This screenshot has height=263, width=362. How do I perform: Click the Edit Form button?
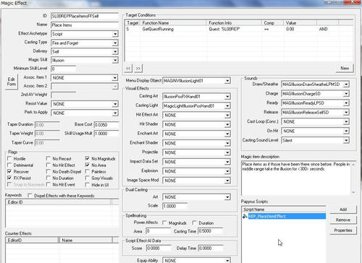point(12,82)
